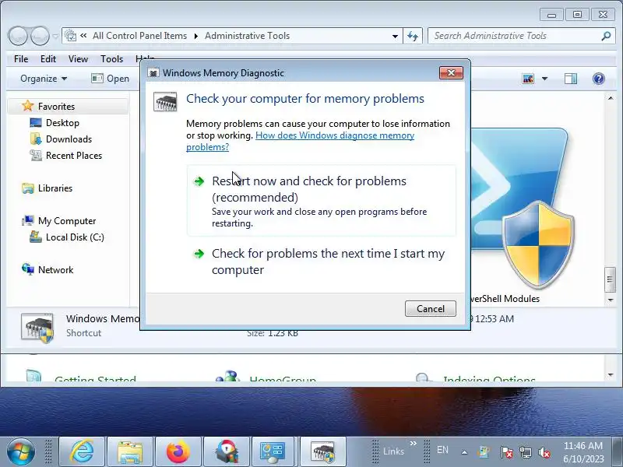This screenshot has width=623, height=467.
Task: Click Windows Memory shortcut icon in details pane
Action: pyautogui.click(x=37, y=328)
